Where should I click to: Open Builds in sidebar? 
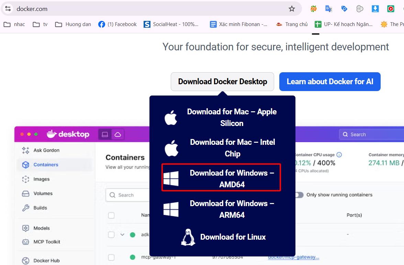pos(34,208)
